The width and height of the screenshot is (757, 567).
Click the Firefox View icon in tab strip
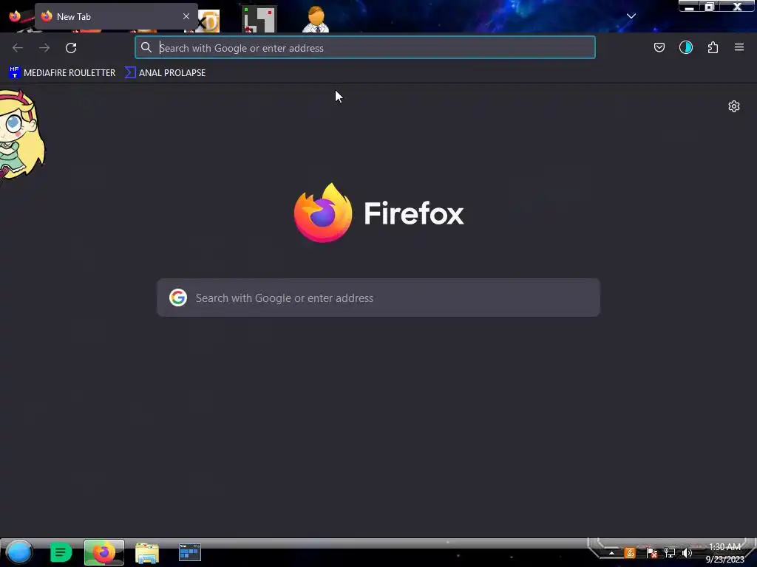[15, 16]
